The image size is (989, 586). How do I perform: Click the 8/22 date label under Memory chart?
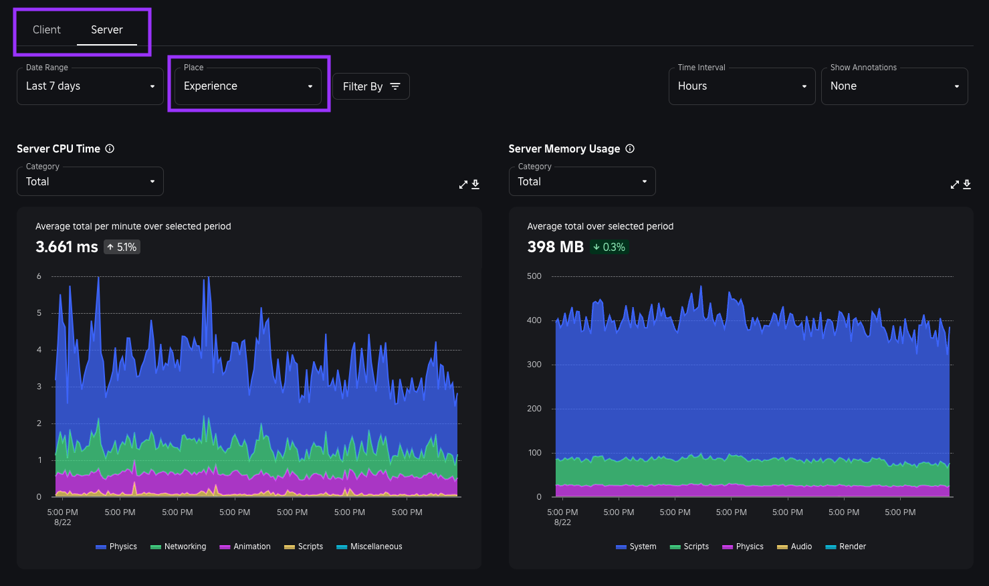click(x=563, y=522)
